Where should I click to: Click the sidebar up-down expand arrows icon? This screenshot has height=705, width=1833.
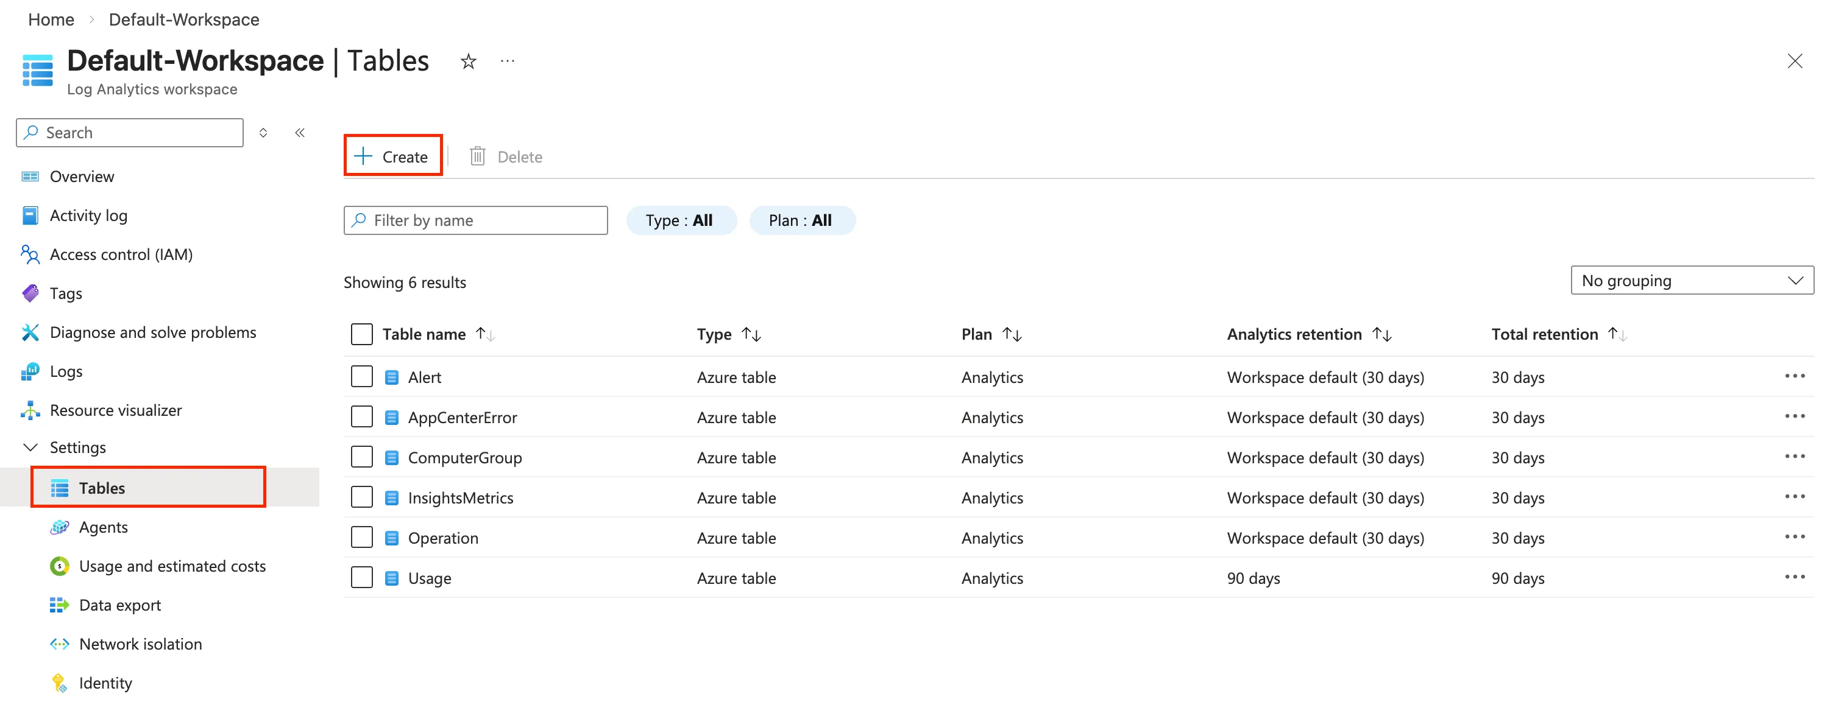pyautogui.click(x=263, y=133)
